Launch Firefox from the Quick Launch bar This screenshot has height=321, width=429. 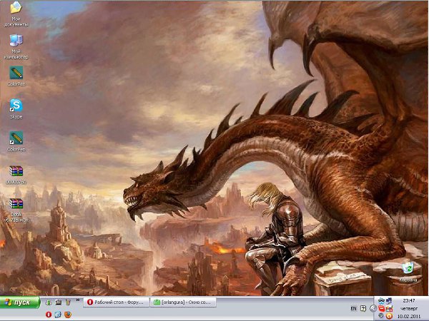pyautogui.click(x=68, y=314)
